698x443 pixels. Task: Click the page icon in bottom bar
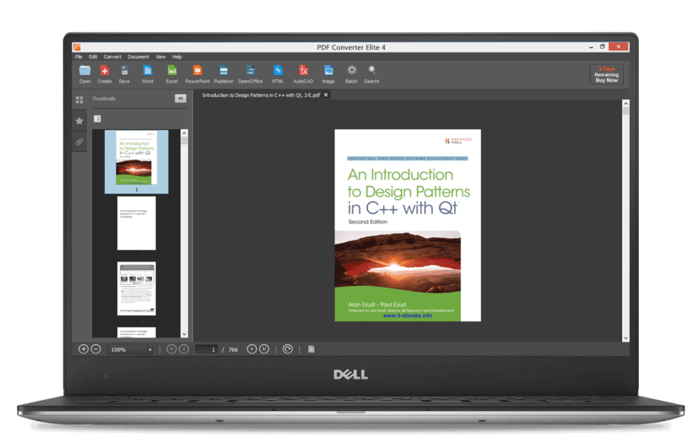pos(311,349)
